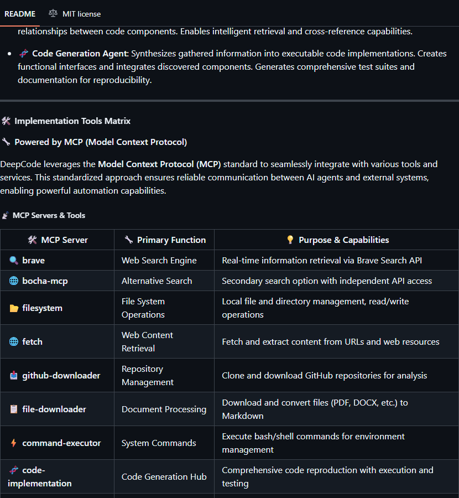Click the bocha-mcp server name cell
The height and width of the screenshot is (498, 459).
point(57,281)
